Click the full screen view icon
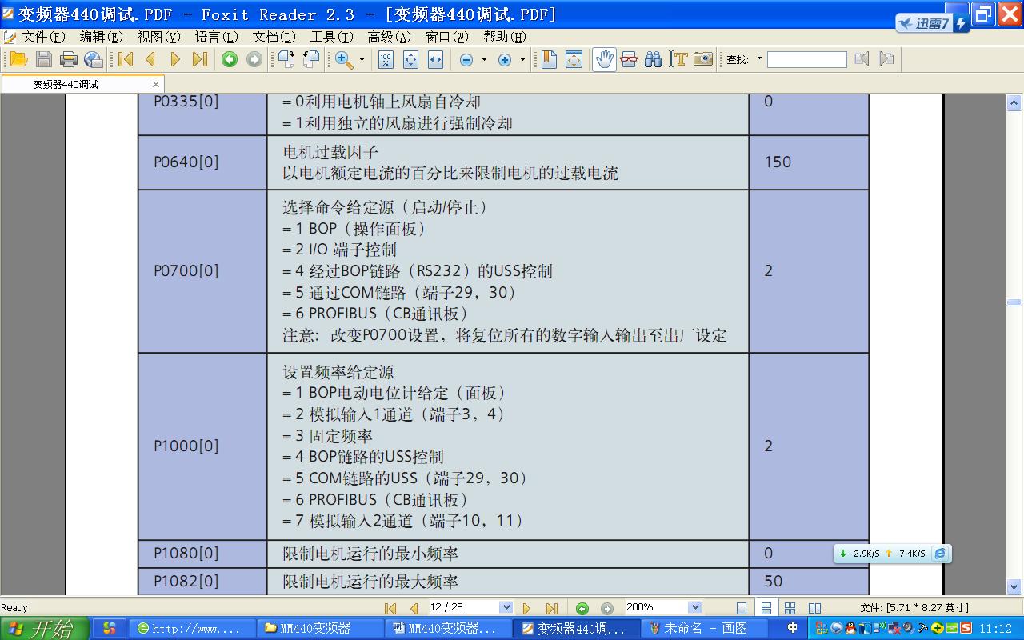The image size is (1024, 640). [574, 59]
